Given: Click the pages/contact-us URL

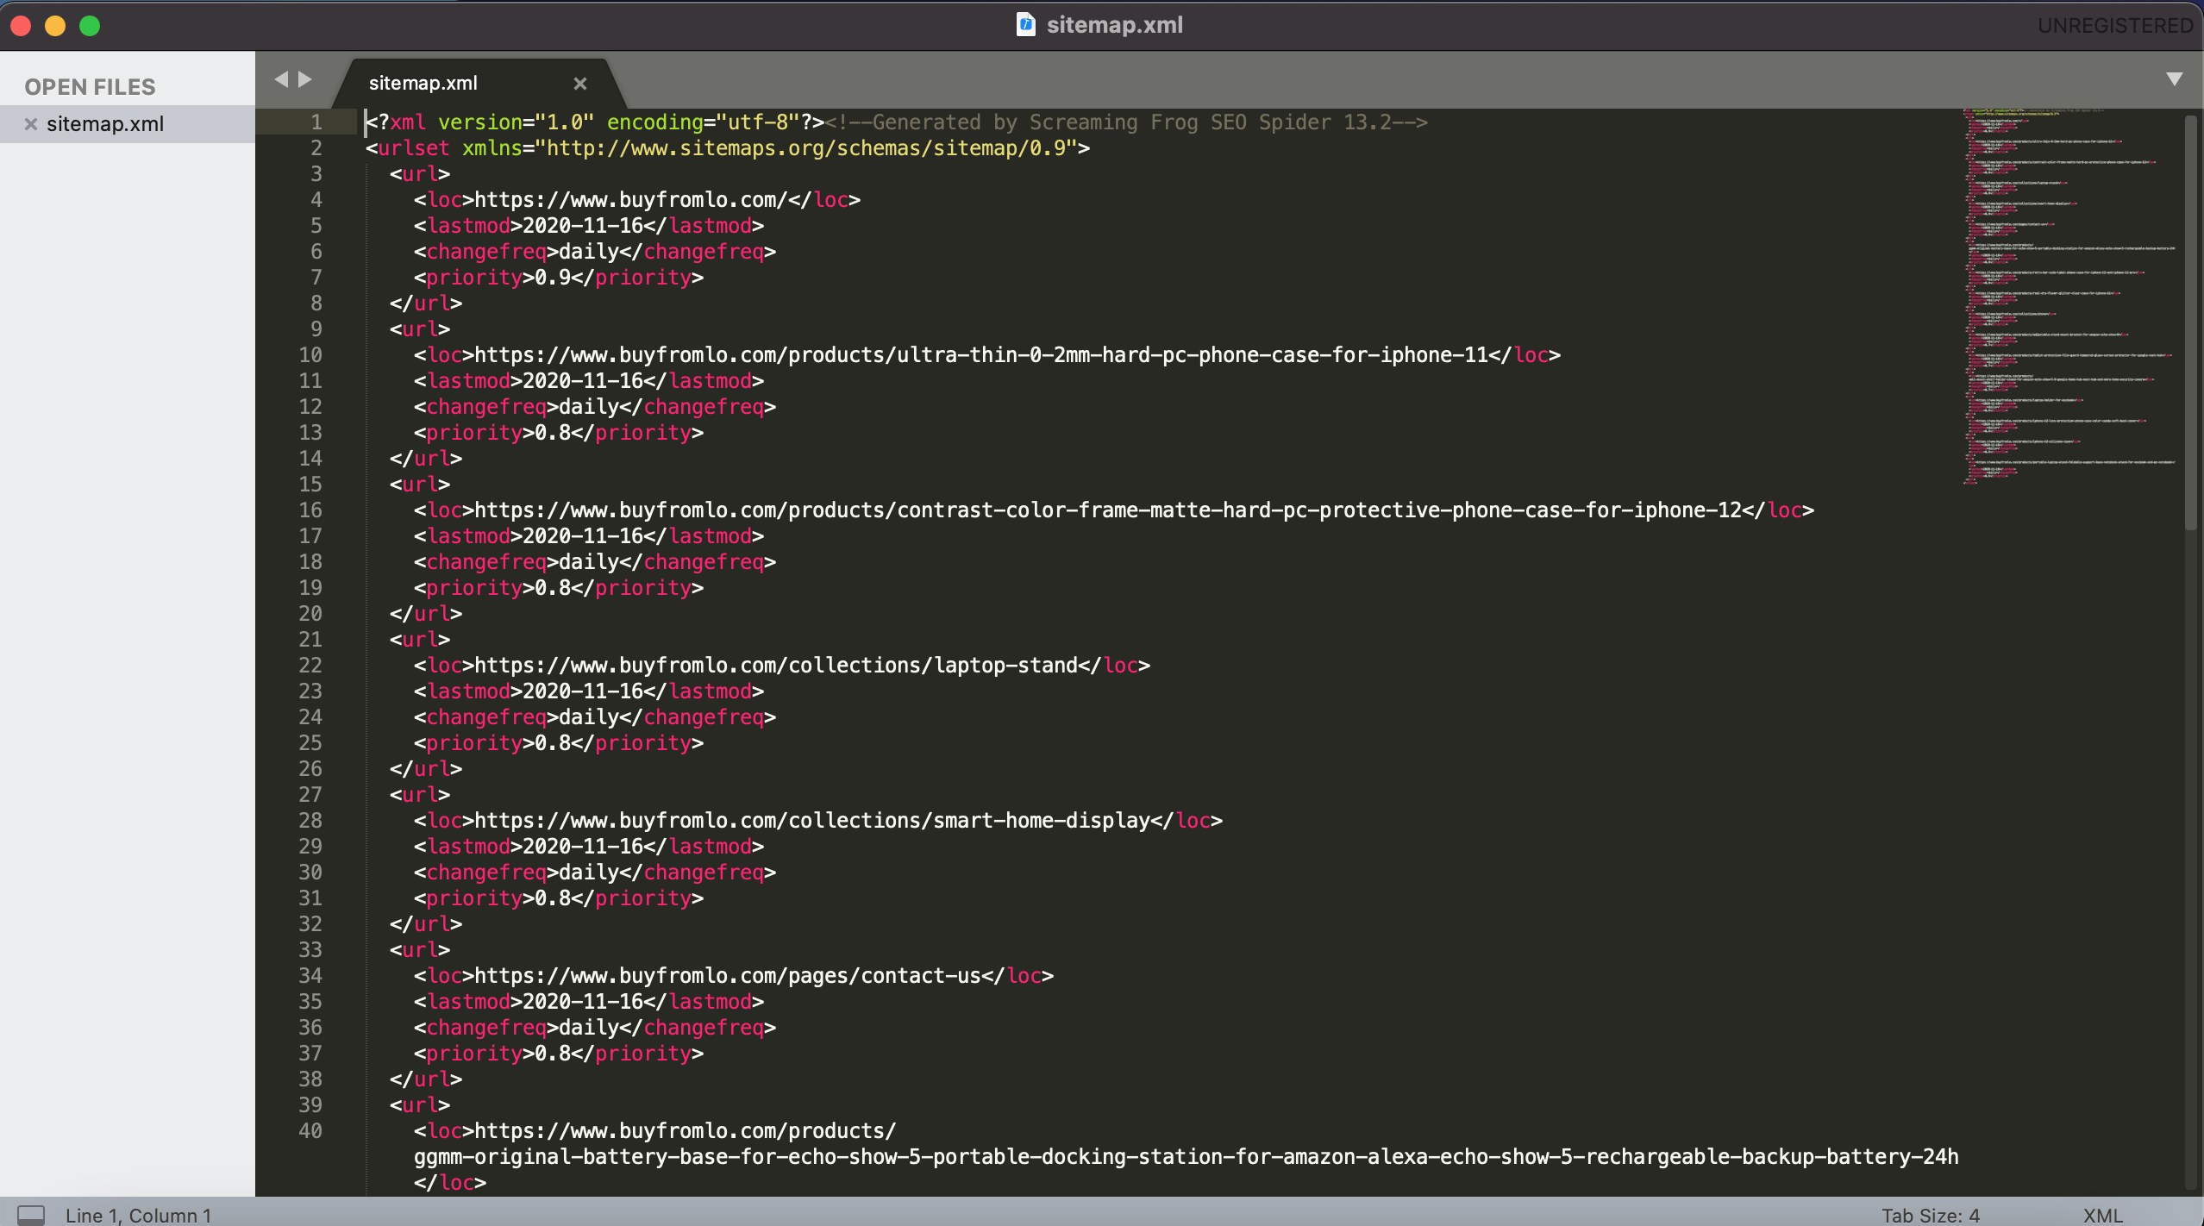Looking at the screenshot, I should pyautogui.click(x=729, y=976).
